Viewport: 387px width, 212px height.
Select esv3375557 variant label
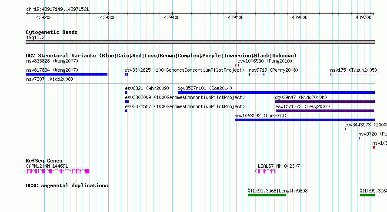(185, 106)
